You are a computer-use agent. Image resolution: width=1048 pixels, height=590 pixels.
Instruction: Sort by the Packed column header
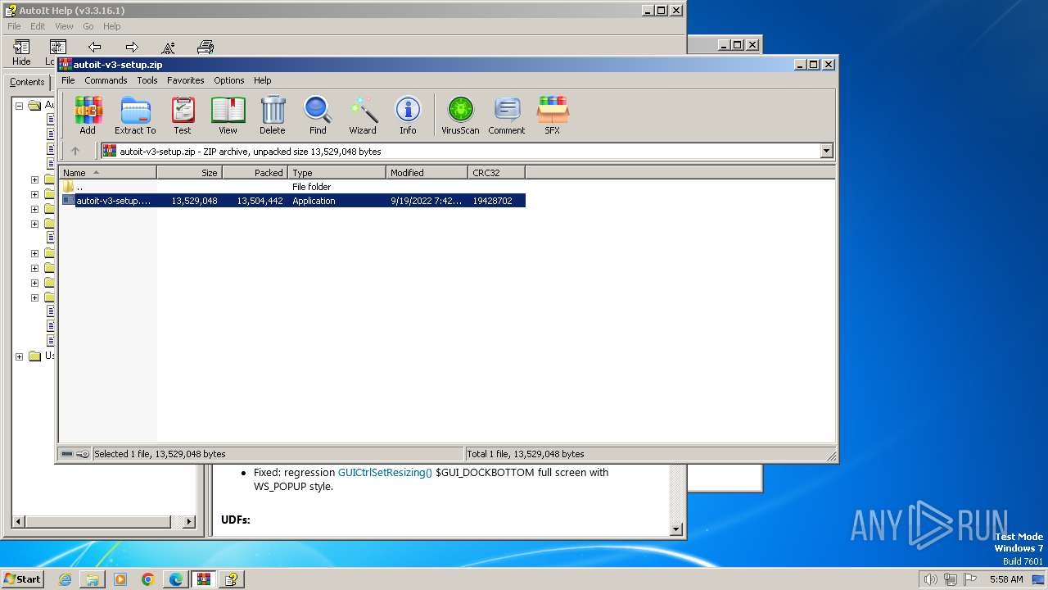coord(255,173)
